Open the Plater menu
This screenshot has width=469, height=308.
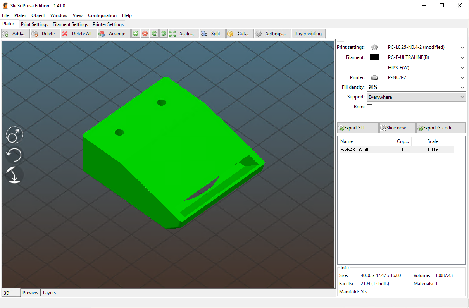(20, 15)
